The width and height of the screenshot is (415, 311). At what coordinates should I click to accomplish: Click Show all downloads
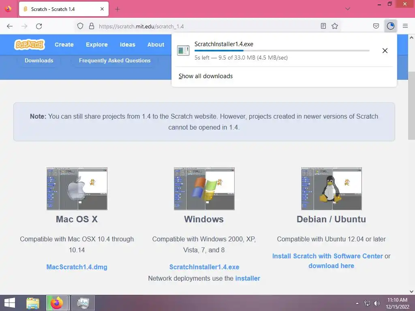pos(205,76)
